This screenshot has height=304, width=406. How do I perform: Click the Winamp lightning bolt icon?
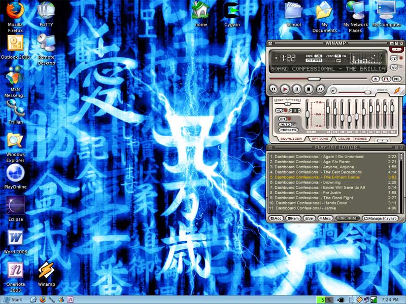397,90
